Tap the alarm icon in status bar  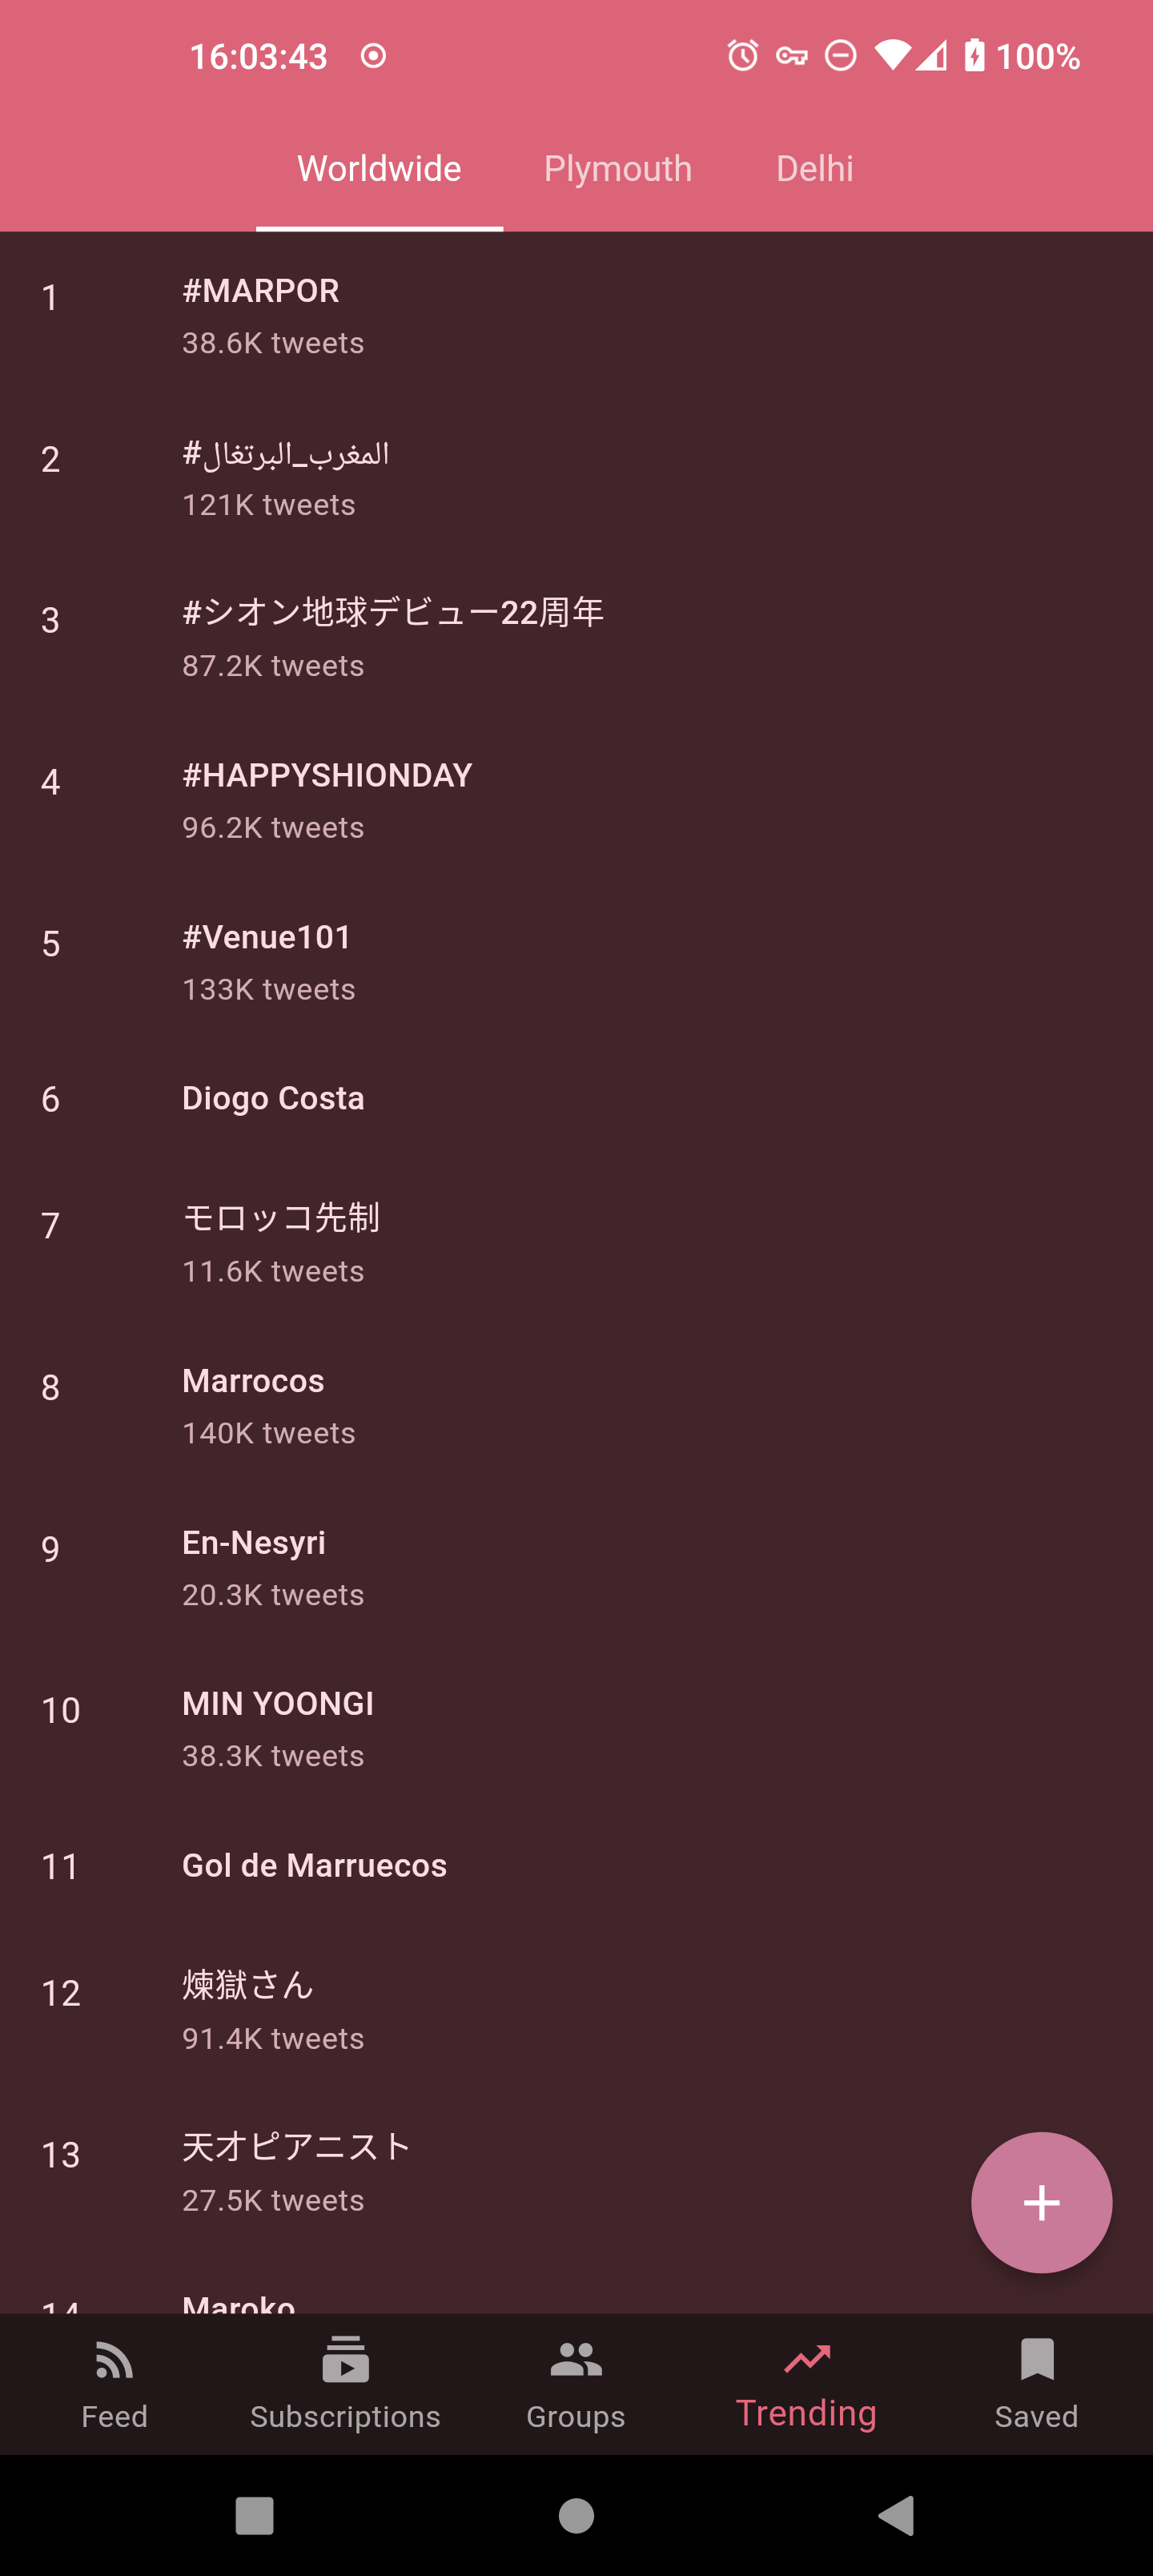coord(742,56)
